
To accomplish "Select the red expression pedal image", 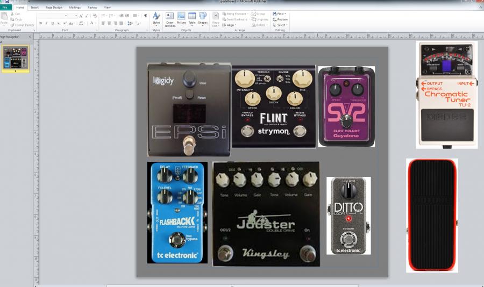I will pyautogui.click(x=432, y=216).
